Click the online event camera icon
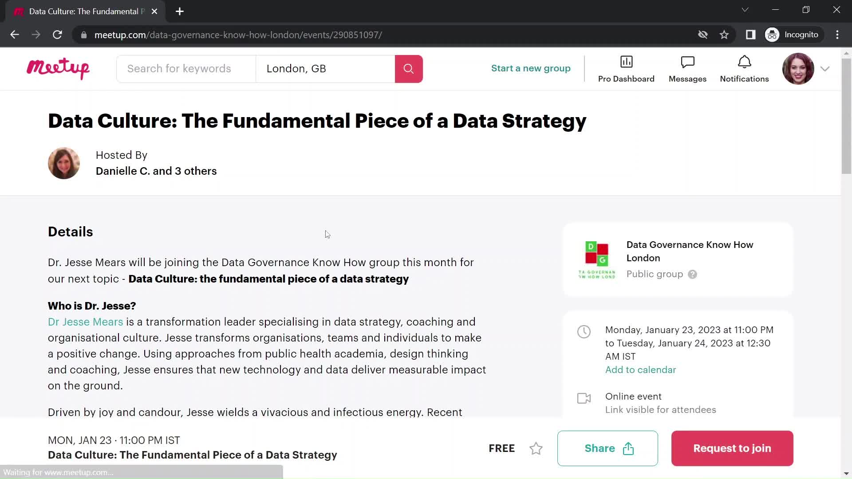Image resolution: width=852 pixels, height=479 pixels. point(584,398)
